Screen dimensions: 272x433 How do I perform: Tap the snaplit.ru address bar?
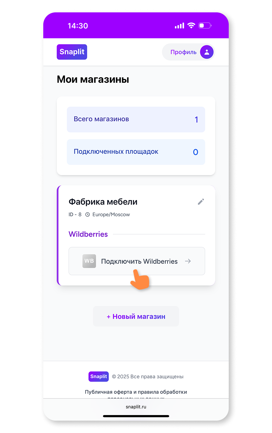[136, 407]
